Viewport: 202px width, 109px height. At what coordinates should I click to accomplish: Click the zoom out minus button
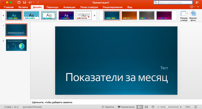point(159,107)
